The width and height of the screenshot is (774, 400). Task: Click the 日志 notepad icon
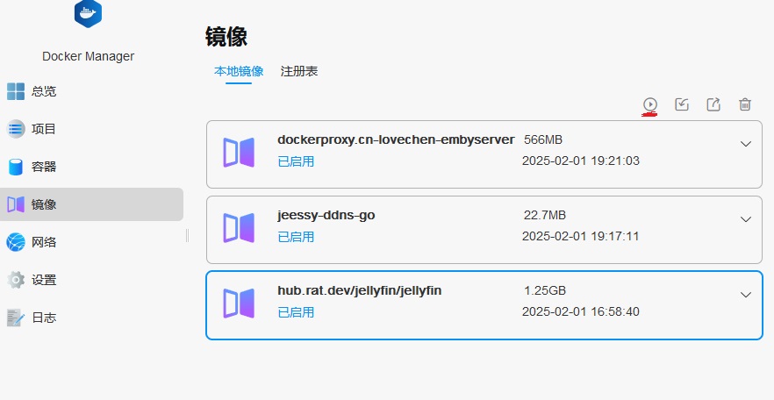point(16,318)
